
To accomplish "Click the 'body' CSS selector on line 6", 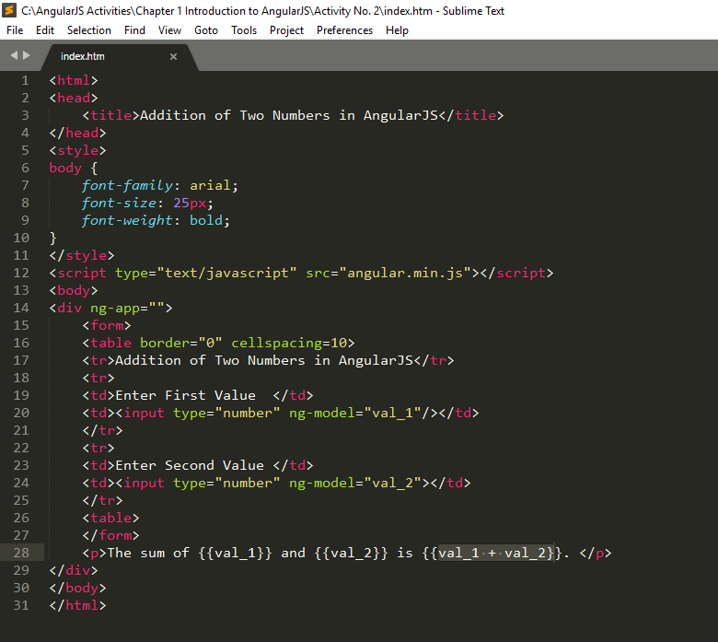I will point(65,169).
